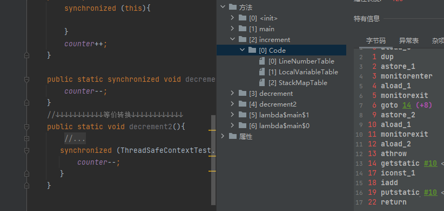
Task: Click the folder icon beside [1] main
Action: 243,29
